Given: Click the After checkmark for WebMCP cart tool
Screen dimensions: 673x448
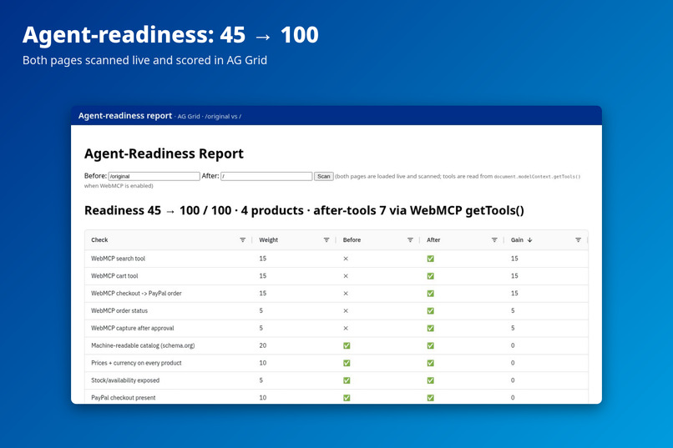Looking at the screenshot, I should (431, 276).
